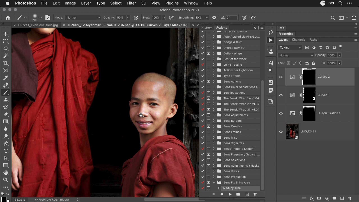Open the Plugins menu

tap(172, 3)
